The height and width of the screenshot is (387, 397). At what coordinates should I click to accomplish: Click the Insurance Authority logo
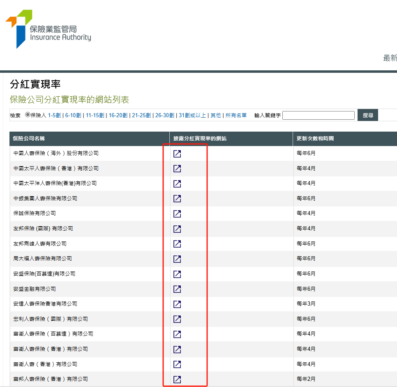point(48,29)
